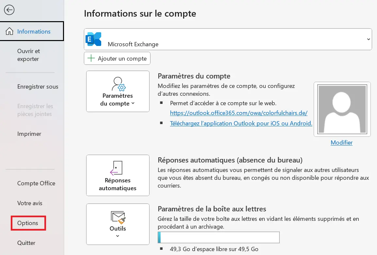Click the 49,3 Go d'espace libre text
The height and width of the screenshot is (255, 377).
pyautogui.click(x=214, y=249)
